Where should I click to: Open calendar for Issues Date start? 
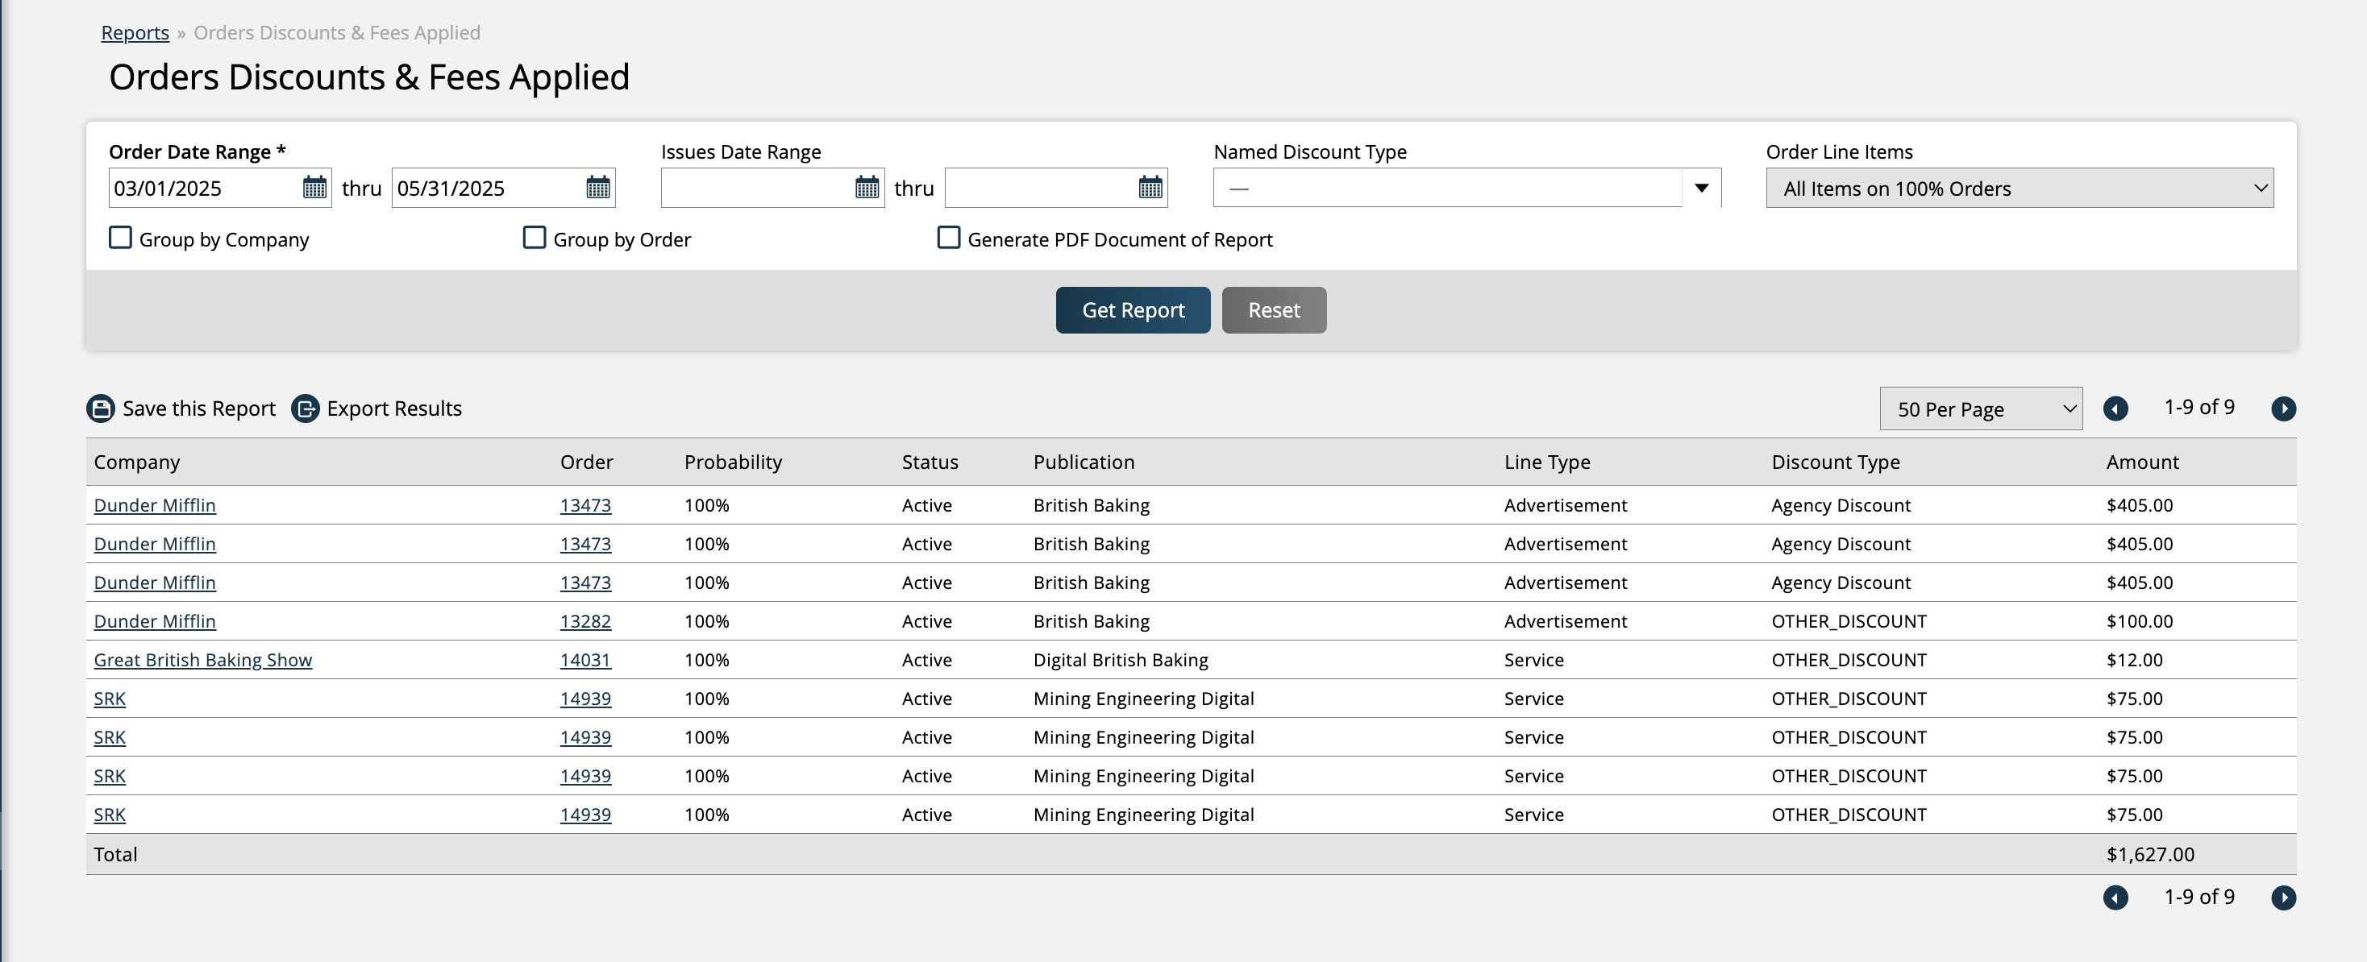tap(867, 189)
